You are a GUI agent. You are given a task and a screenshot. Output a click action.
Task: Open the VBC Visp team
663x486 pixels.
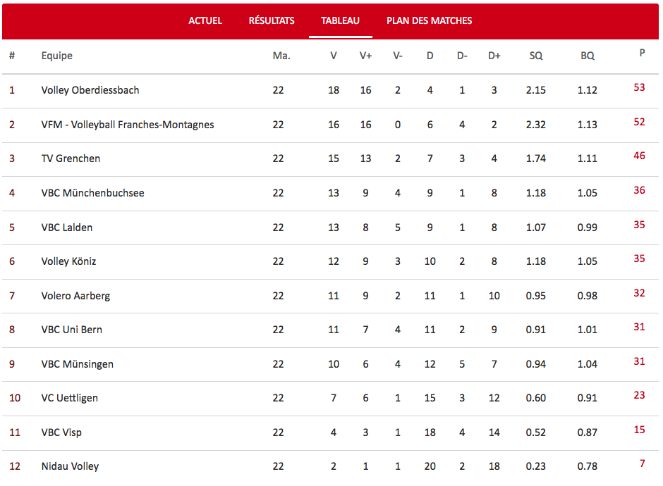pyautogui.click(x=61, y=432)
